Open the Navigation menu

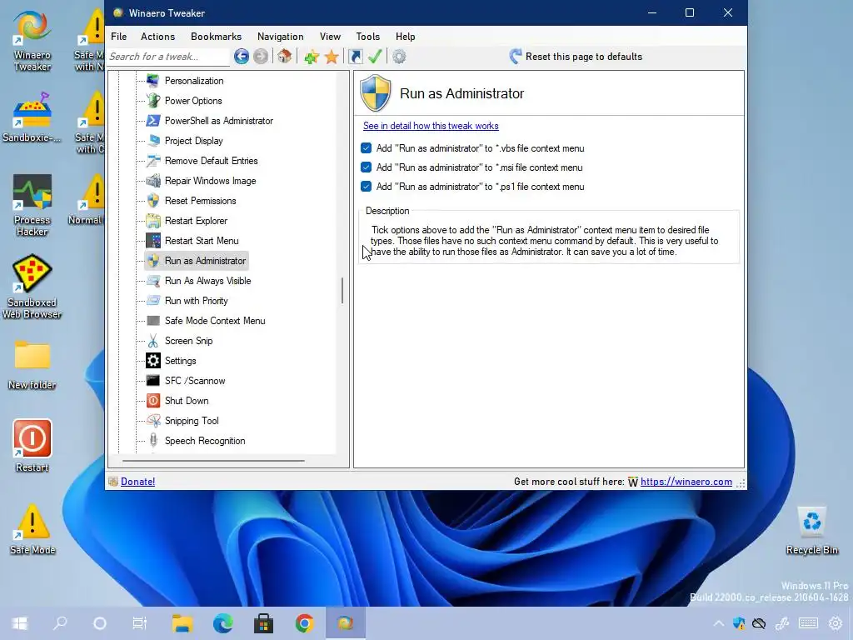pos(280,37)
